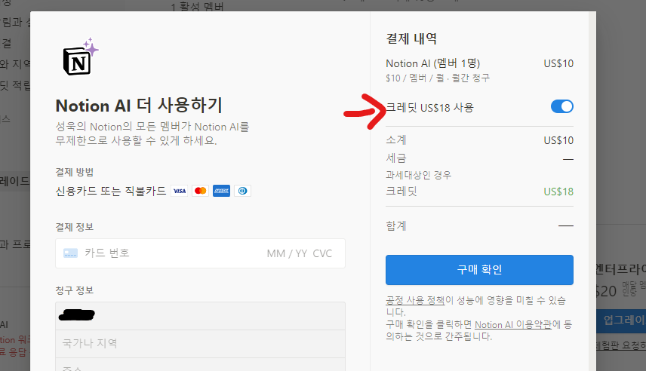This screenshot has width=646, height=371.
Task: Click the 결제 내역 heading
Action: tap(411, 38)
